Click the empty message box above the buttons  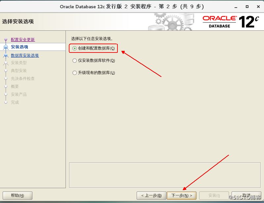(163, 175)
